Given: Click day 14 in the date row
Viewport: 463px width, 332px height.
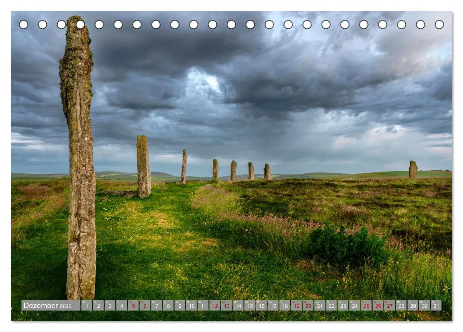Looking at the screenshot, I should [238, 306].
